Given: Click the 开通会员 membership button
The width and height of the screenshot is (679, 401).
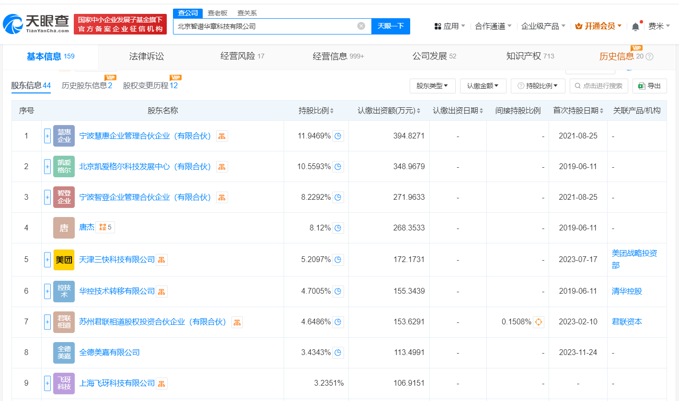Looking at the screenshot, I should pos(598,26).
